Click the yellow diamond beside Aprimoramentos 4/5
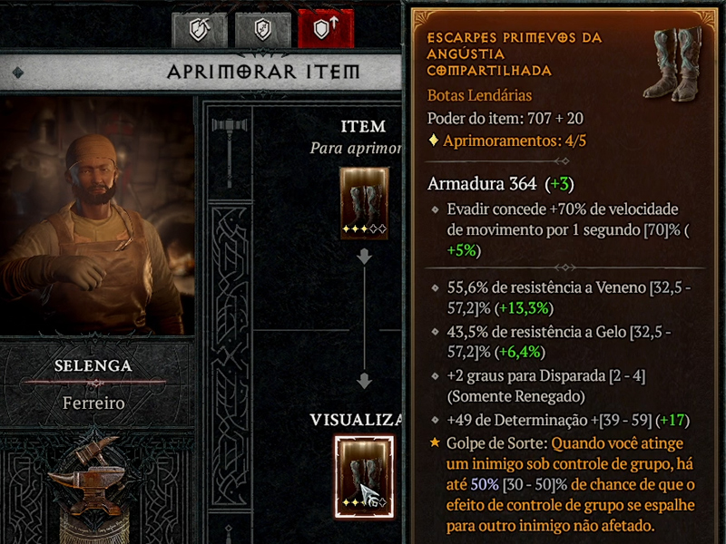Screen dimensions: 726x544 click(x=434, y=140)
